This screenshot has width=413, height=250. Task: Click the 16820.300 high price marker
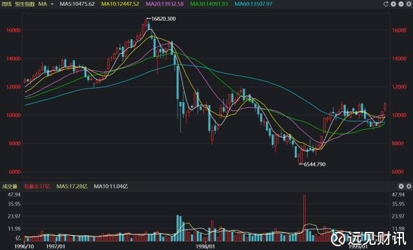pyautogui.click(x=161, y=19)
